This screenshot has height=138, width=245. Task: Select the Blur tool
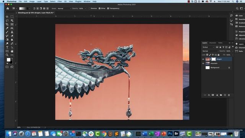12,39
